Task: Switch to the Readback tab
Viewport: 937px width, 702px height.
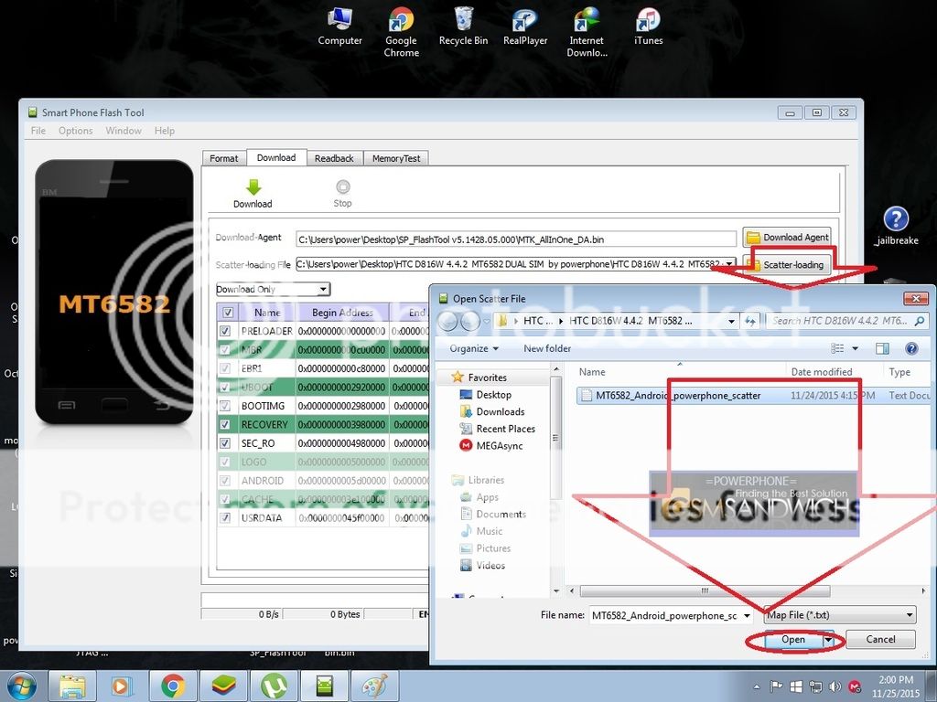Action: (x=334, y=157)
